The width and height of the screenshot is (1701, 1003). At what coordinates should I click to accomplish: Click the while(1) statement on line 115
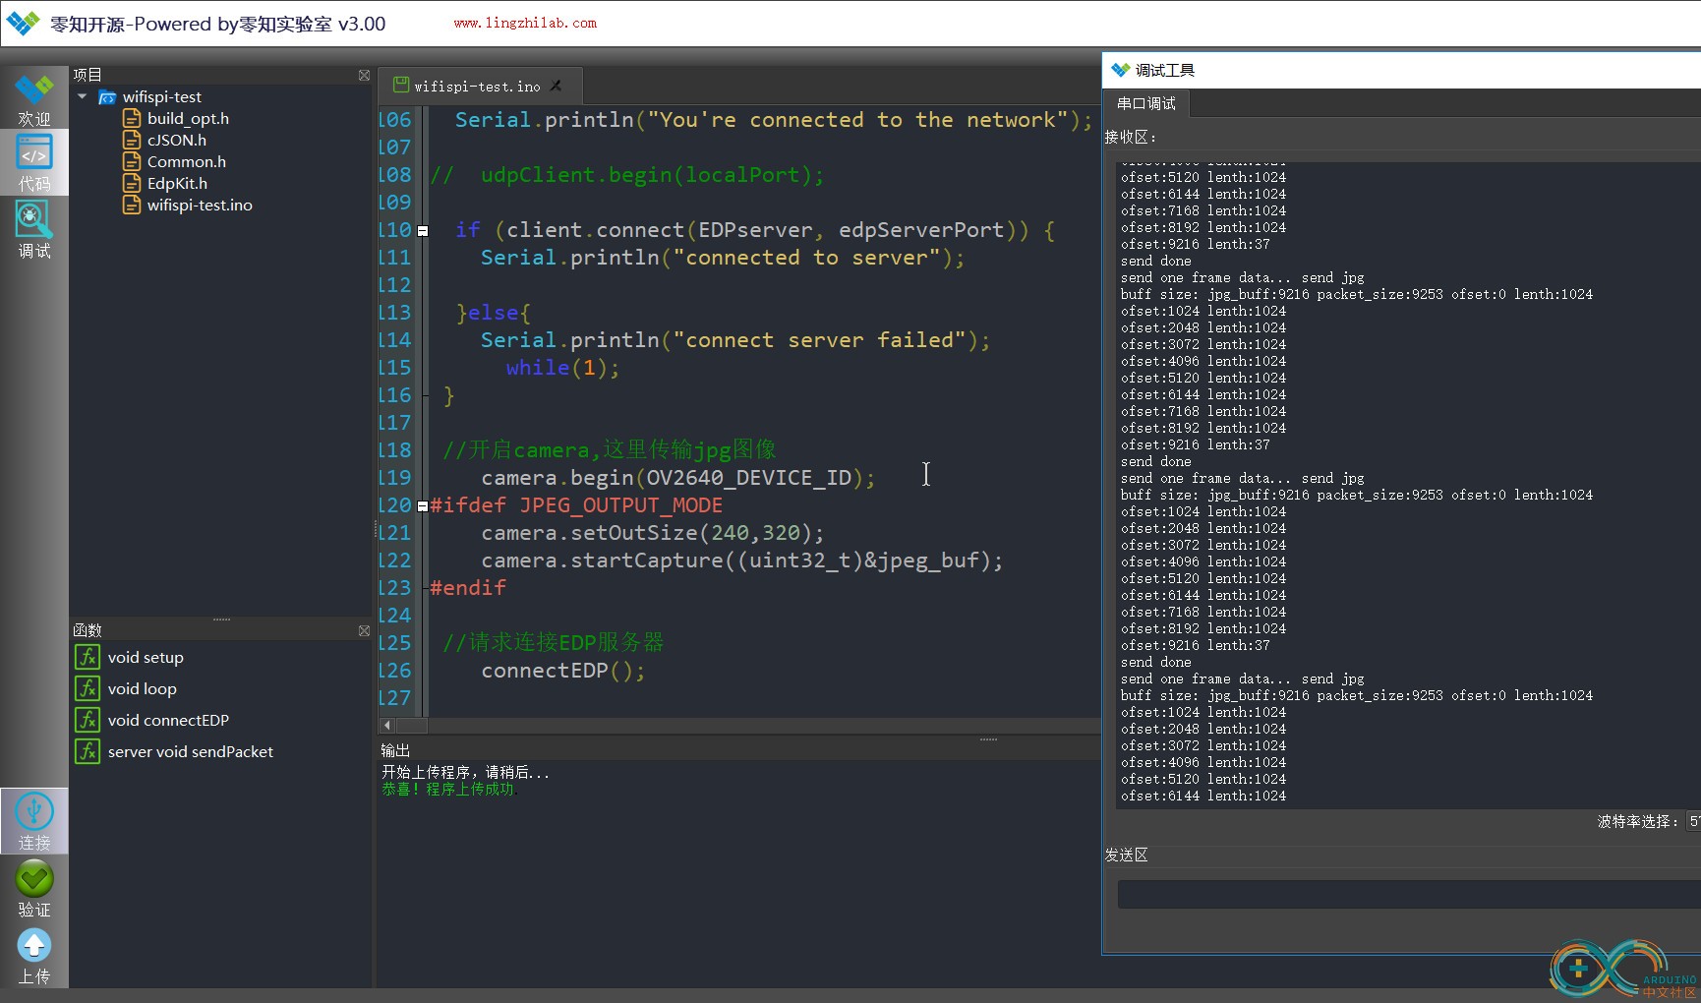[x=562, y=368]
